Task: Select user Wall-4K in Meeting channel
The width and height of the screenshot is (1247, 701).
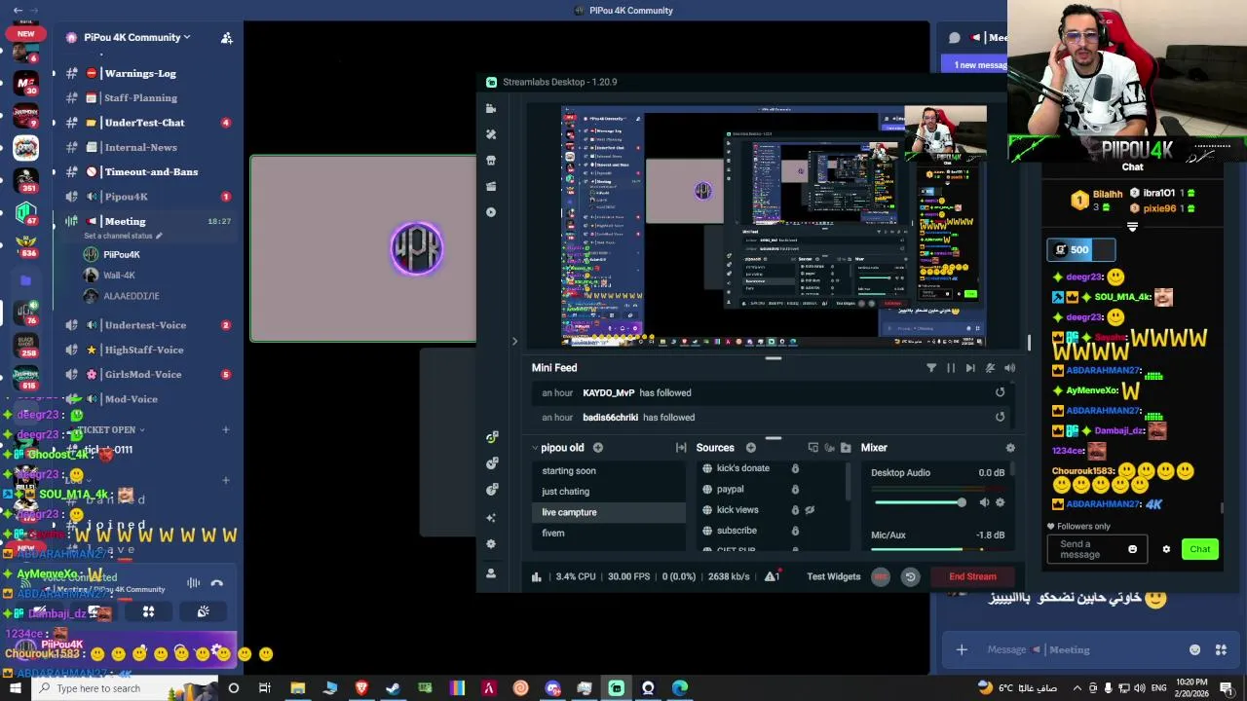Action: [x=119, y=276]
